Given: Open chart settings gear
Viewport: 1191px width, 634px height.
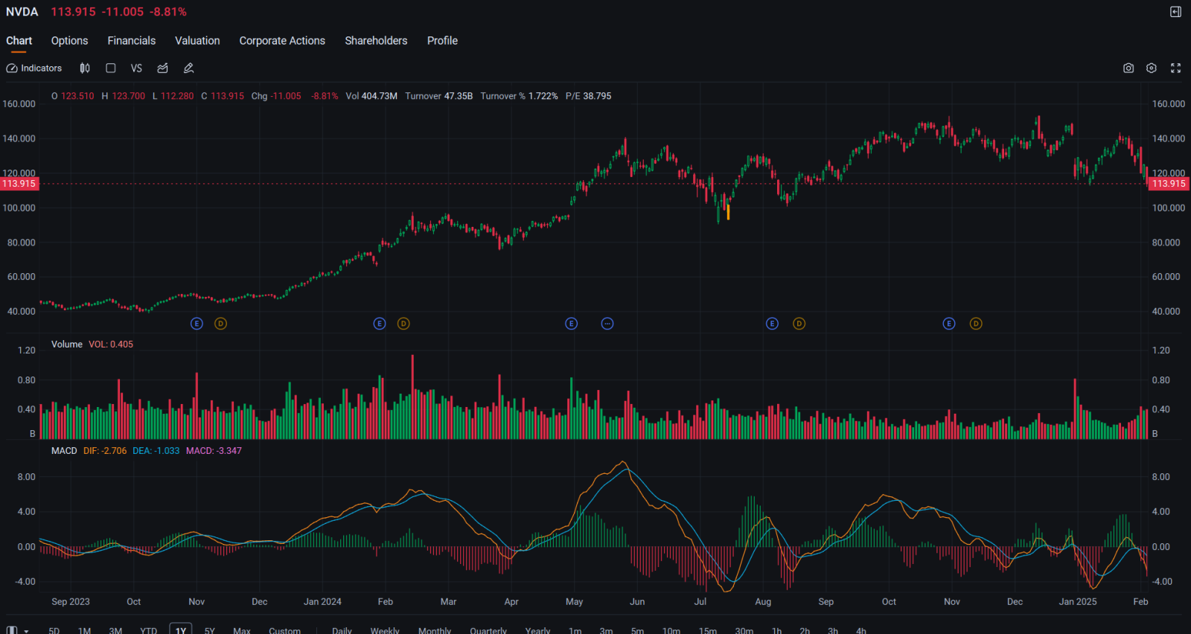Looking at the screenshot, I should [x=1152, y=68].
